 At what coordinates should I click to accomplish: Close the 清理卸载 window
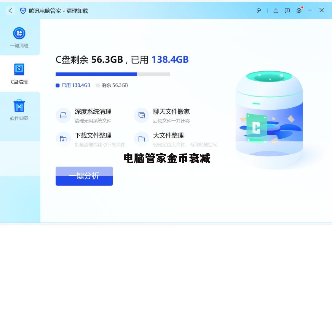321,10
